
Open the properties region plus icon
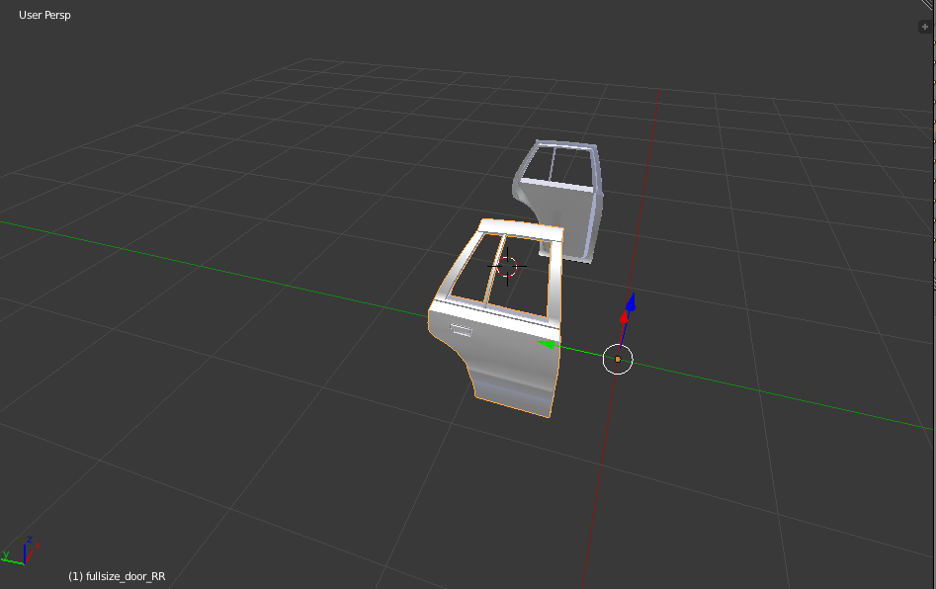[x=925, y=27]
